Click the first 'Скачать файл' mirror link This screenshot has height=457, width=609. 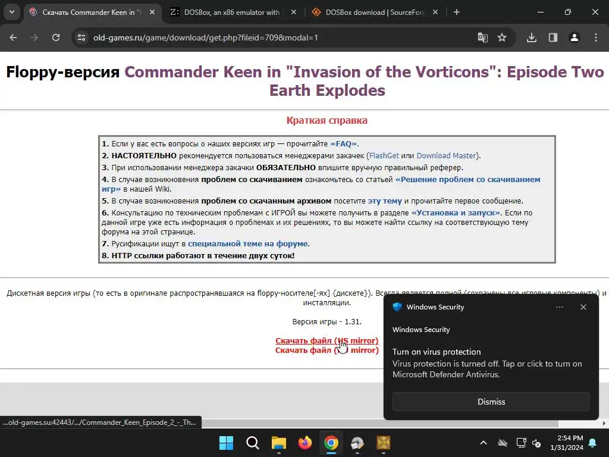(x=327, y=341)
